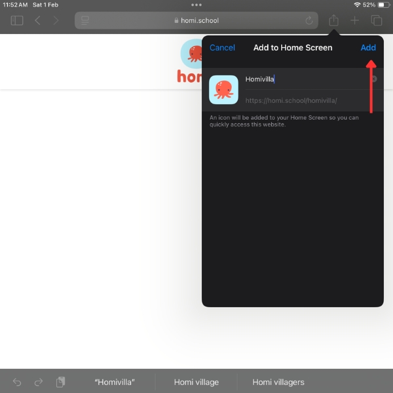The width and height of the screenshot is (393, 393).
Task: Confirm with the Add button
Action: click(x=368, y=48)
